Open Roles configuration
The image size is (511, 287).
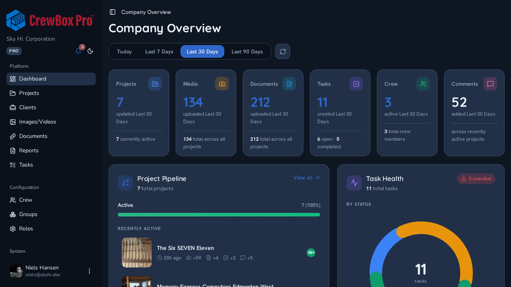click(x=51, y=229)
